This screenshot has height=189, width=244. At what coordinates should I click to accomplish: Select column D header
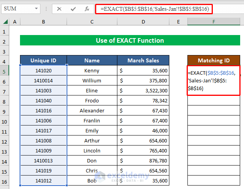pos(143,22)
